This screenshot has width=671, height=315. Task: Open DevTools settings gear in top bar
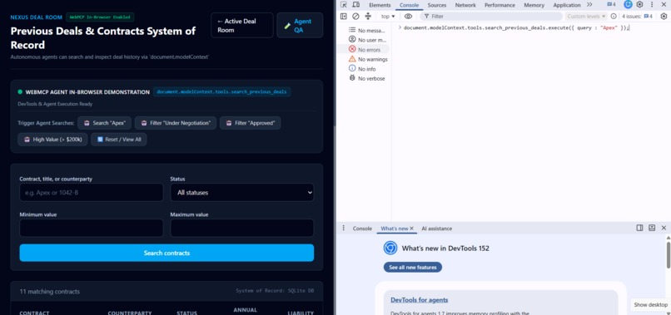[x=639, y=5]
